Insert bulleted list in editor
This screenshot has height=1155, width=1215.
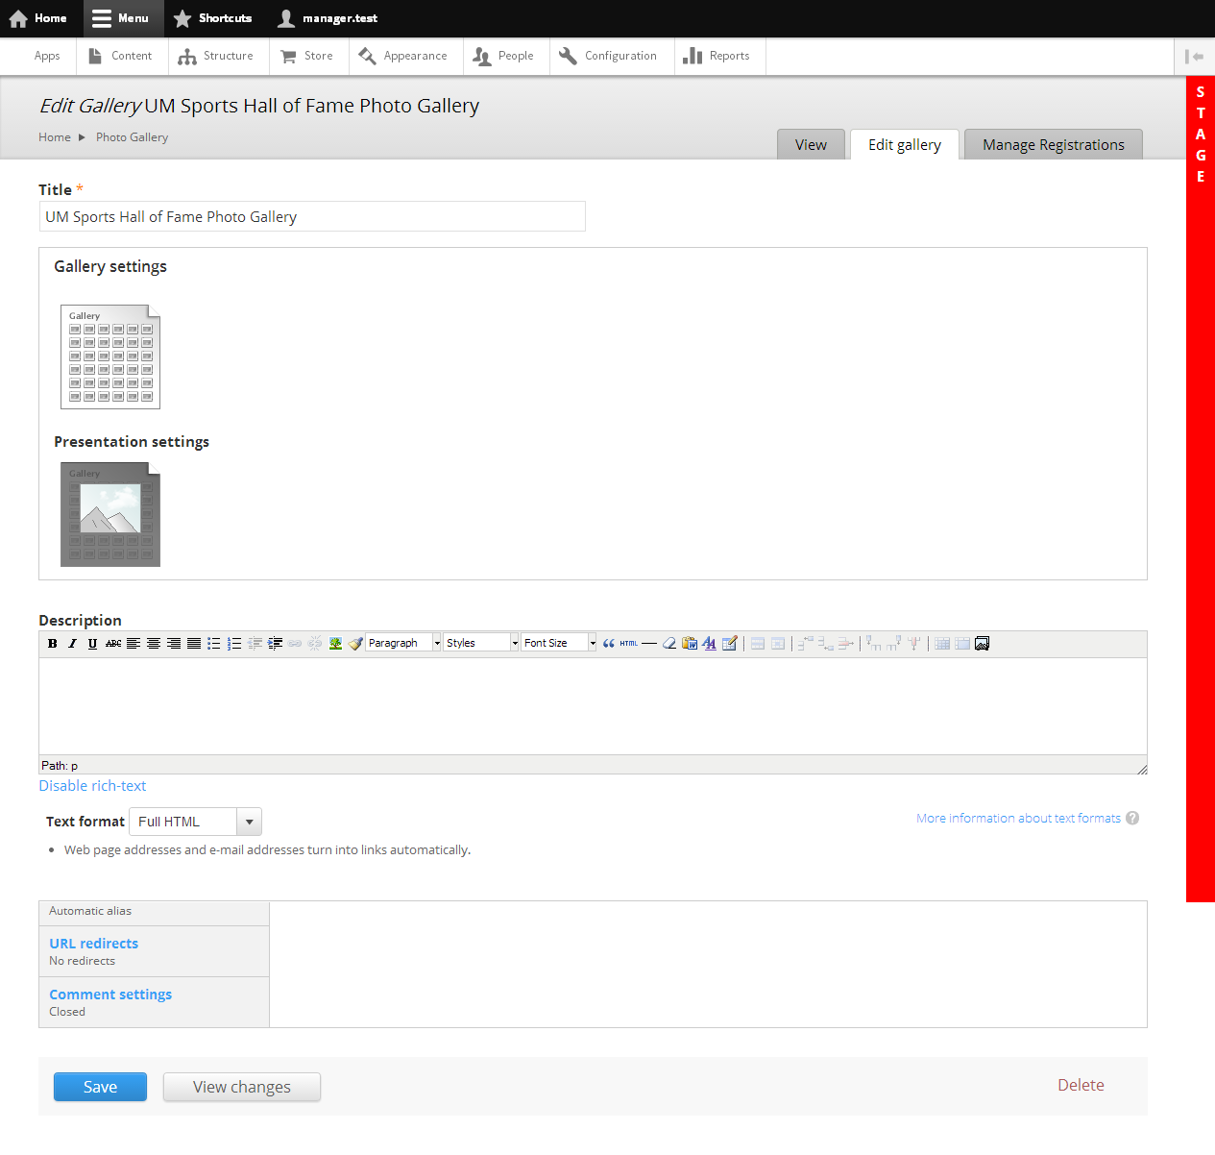tap(214, 644)
